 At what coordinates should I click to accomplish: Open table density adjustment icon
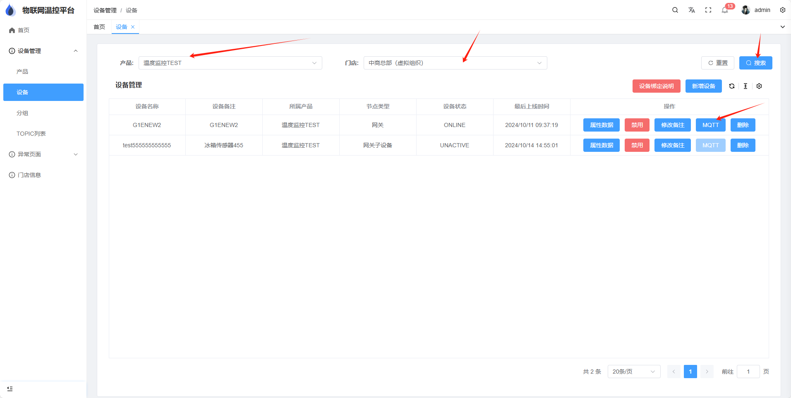[x=745, y=86]
